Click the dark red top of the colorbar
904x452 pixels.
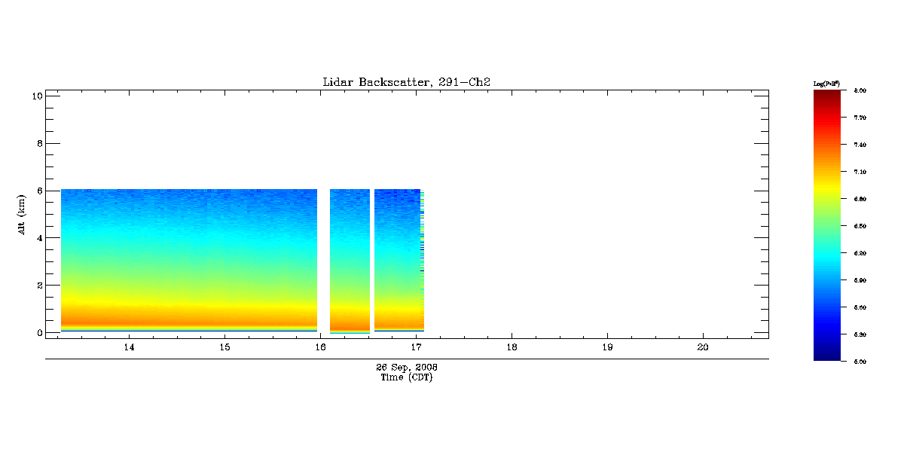point(826,95)
